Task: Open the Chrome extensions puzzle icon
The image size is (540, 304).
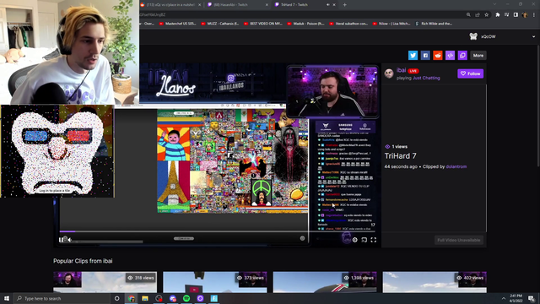Action: coord(498,15)
